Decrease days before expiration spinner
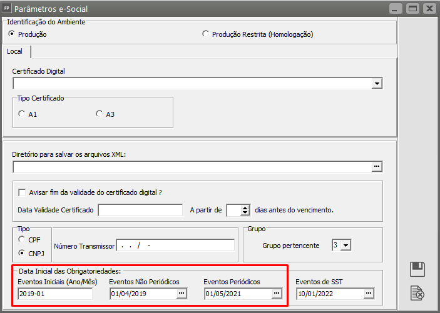The height and width of the screenshot is (313, 440). coord(245,212)
